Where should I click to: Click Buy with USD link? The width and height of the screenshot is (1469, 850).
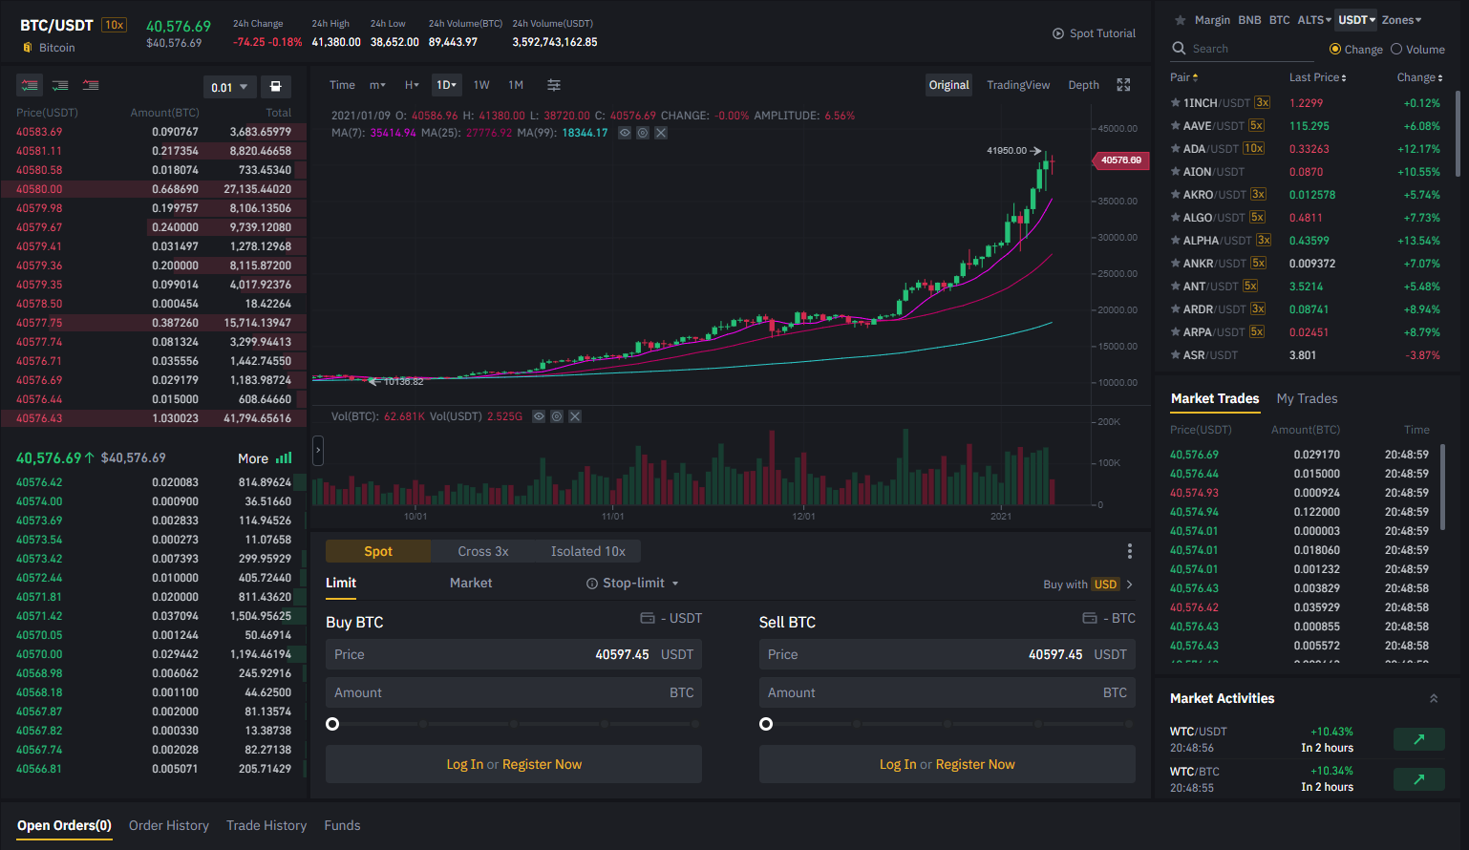click(x=1088, y=584)
